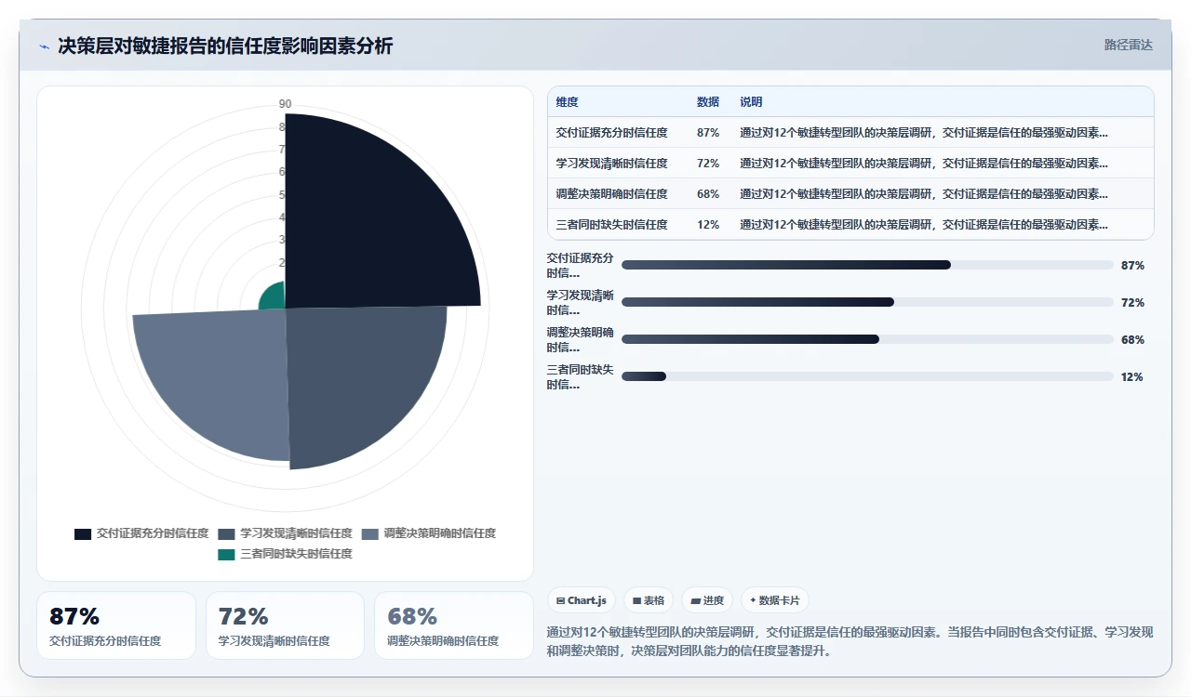This screenshot has height=697, width=1191.
Task: Toggle the 学习发现清晰时信任度 legend swatch
Action: [x=226, y=533]
